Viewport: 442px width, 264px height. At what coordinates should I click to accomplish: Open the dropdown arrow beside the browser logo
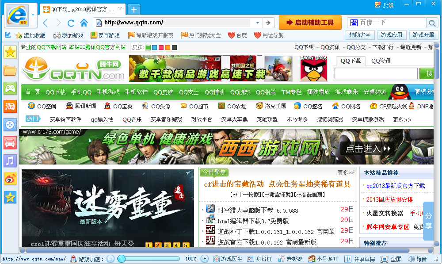pos(33,15)
